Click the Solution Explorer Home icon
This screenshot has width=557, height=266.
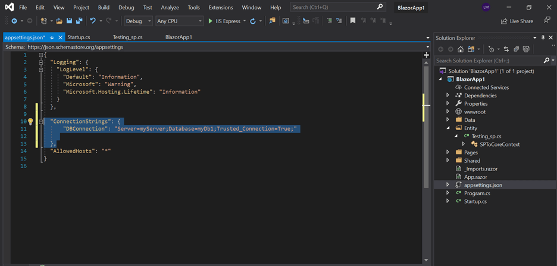(x=460, y=49)
